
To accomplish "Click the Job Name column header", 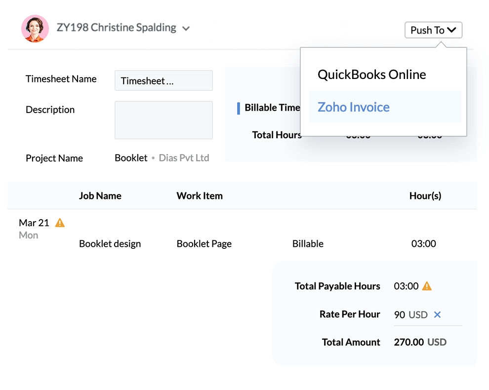I will [100, 196].
